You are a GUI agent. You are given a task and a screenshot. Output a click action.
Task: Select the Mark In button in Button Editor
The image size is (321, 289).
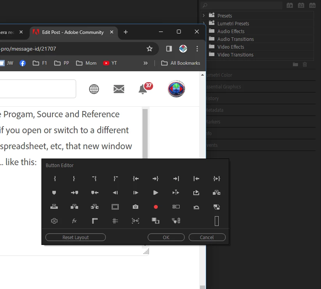click(x=54, y=179)
